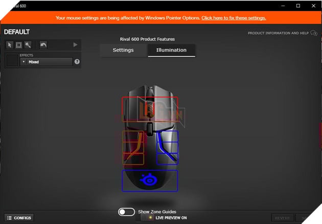322x224 pixels.
Task: Click the blue SteelSeries logo zone
Action: 150,181
